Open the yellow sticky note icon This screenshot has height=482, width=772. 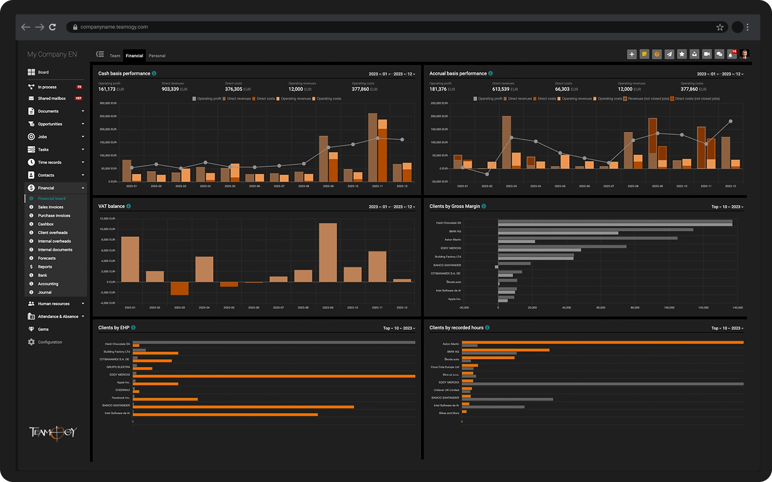(644, 54)
